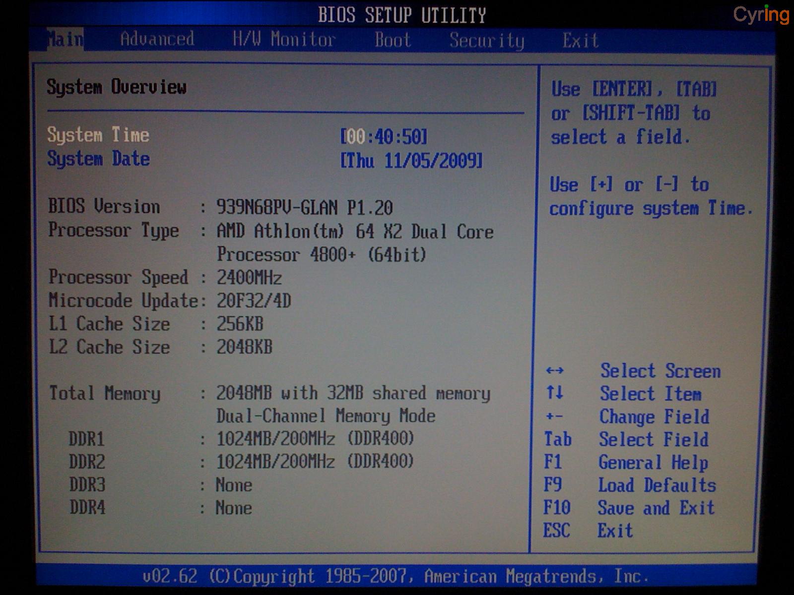Open the H/W Monitor tab

click(x=284, y=40)
